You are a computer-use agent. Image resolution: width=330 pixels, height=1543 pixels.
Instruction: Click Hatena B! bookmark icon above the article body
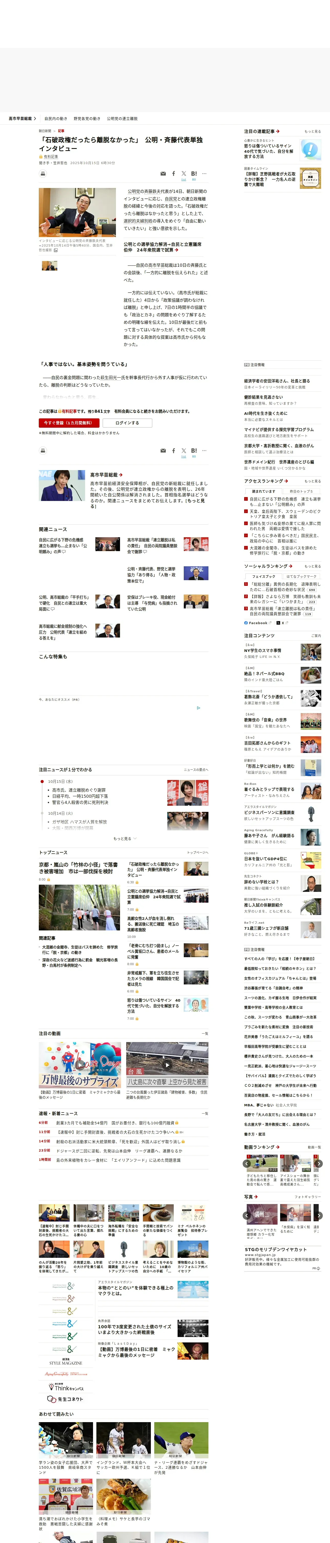coord(194,174)
